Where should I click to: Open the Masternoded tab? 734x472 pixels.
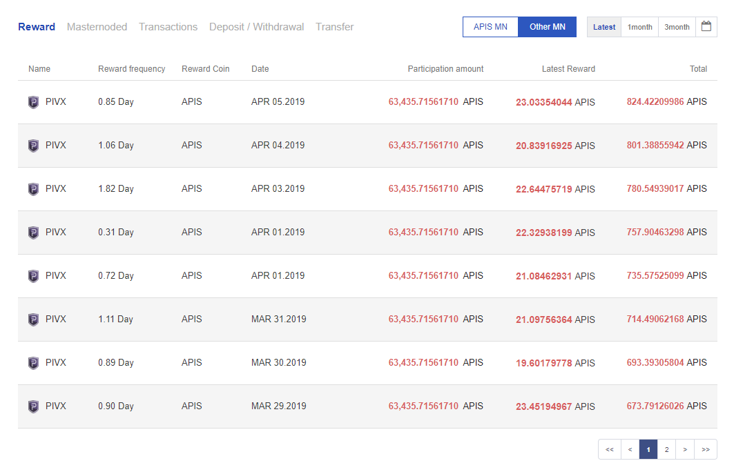tap(97, 27)
